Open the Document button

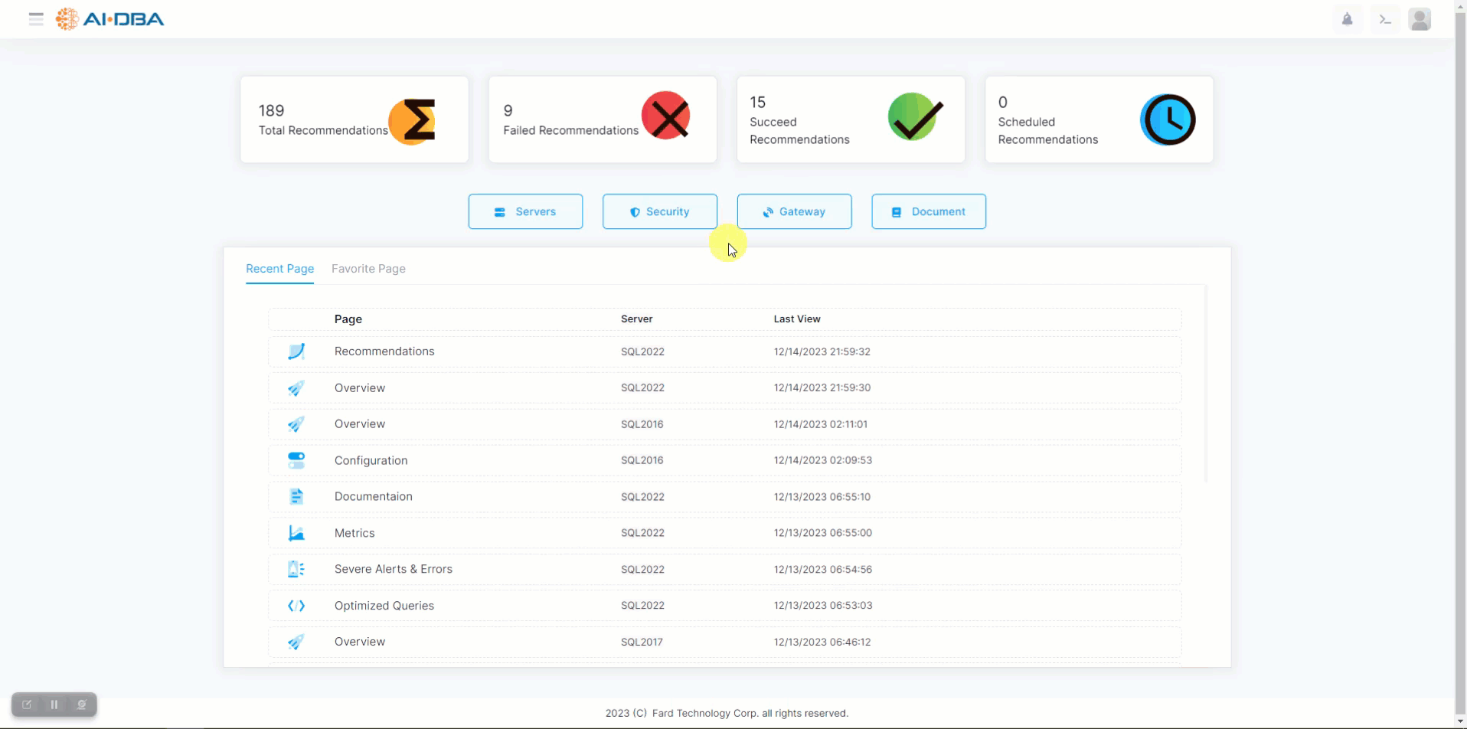point(928,211)
